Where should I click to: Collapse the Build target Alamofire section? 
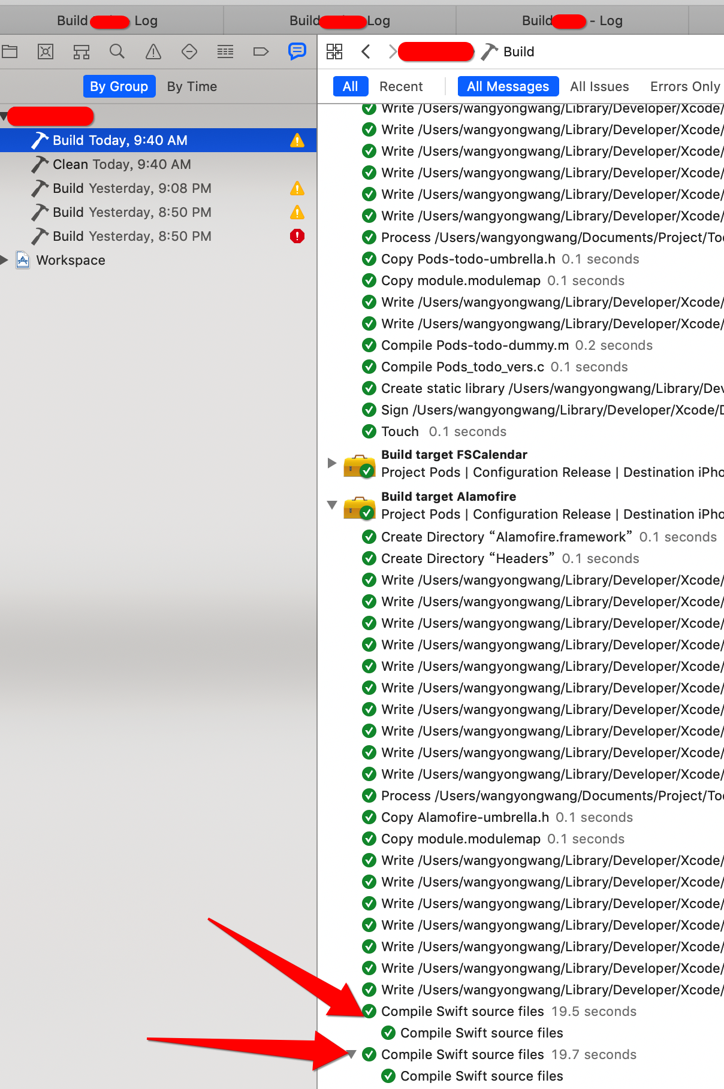point(331,505)
